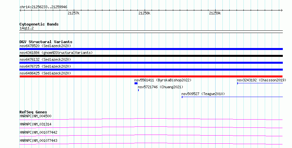Click the thin blue line of nsv509527
The height and width of the screenshot is (148, 292).
[x=232, y=97]
